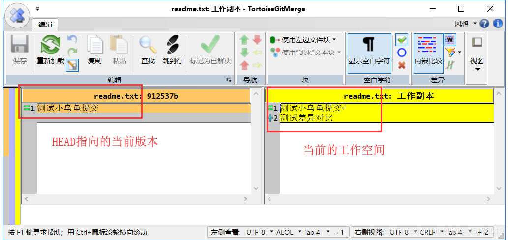The image size is (508, 240).
Task: Select the 编辑 ribbon tab
Action: coord(45,24)
